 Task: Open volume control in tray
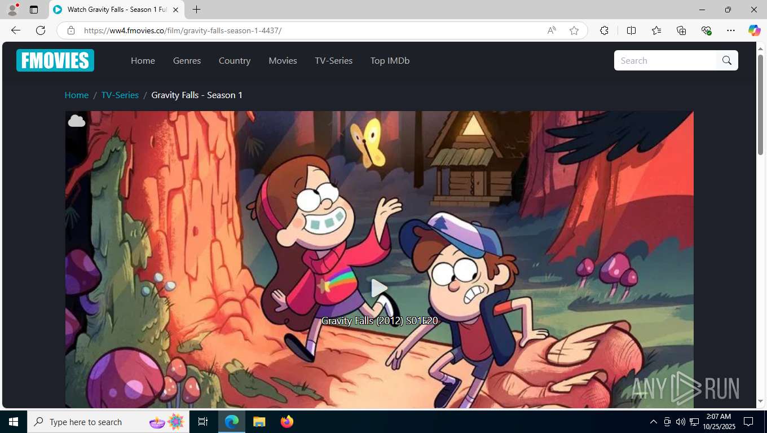coord(680,422)
